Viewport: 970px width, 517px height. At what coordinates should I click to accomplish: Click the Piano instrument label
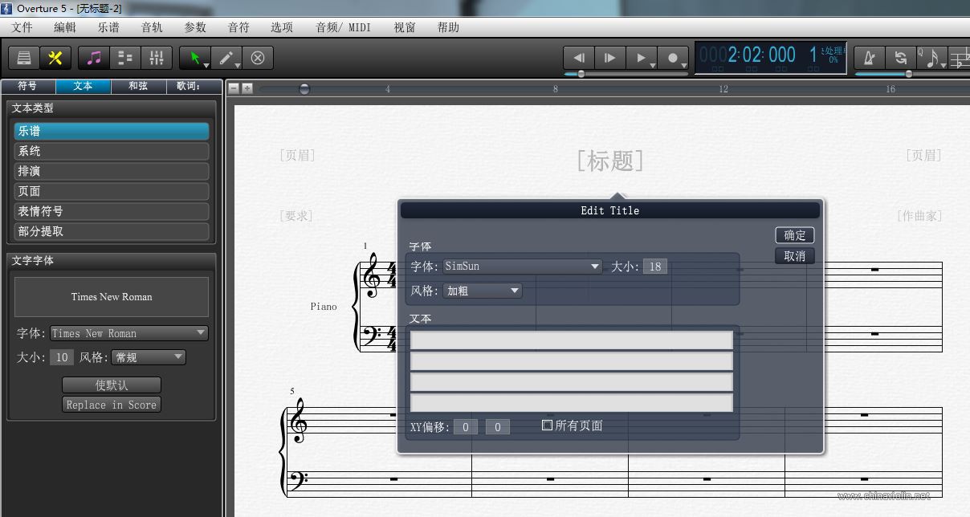[324, 307]
